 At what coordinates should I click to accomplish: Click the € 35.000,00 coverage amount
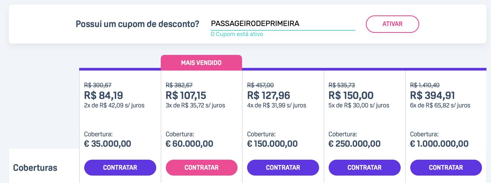click(108, 144)
